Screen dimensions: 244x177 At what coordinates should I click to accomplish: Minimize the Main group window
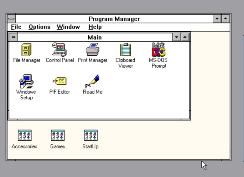(176, 37)
